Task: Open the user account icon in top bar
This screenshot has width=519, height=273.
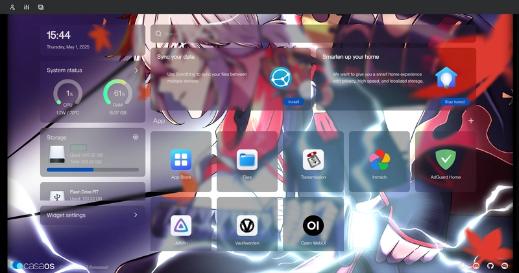Action: point(12,7)
